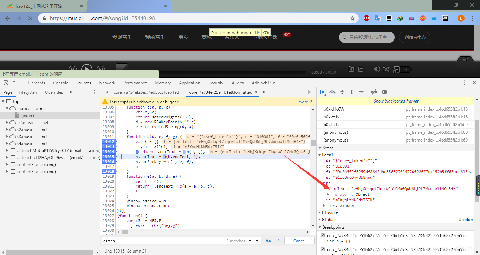The height and width of the screenshot is (255, 480).
Task: Activate the inspect element picker icon
Action: click(6, 83)
